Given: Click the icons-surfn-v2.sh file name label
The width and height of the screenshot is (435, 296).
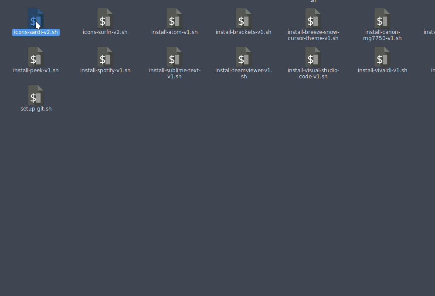Looking at the screenshot, I should [105, 32].
